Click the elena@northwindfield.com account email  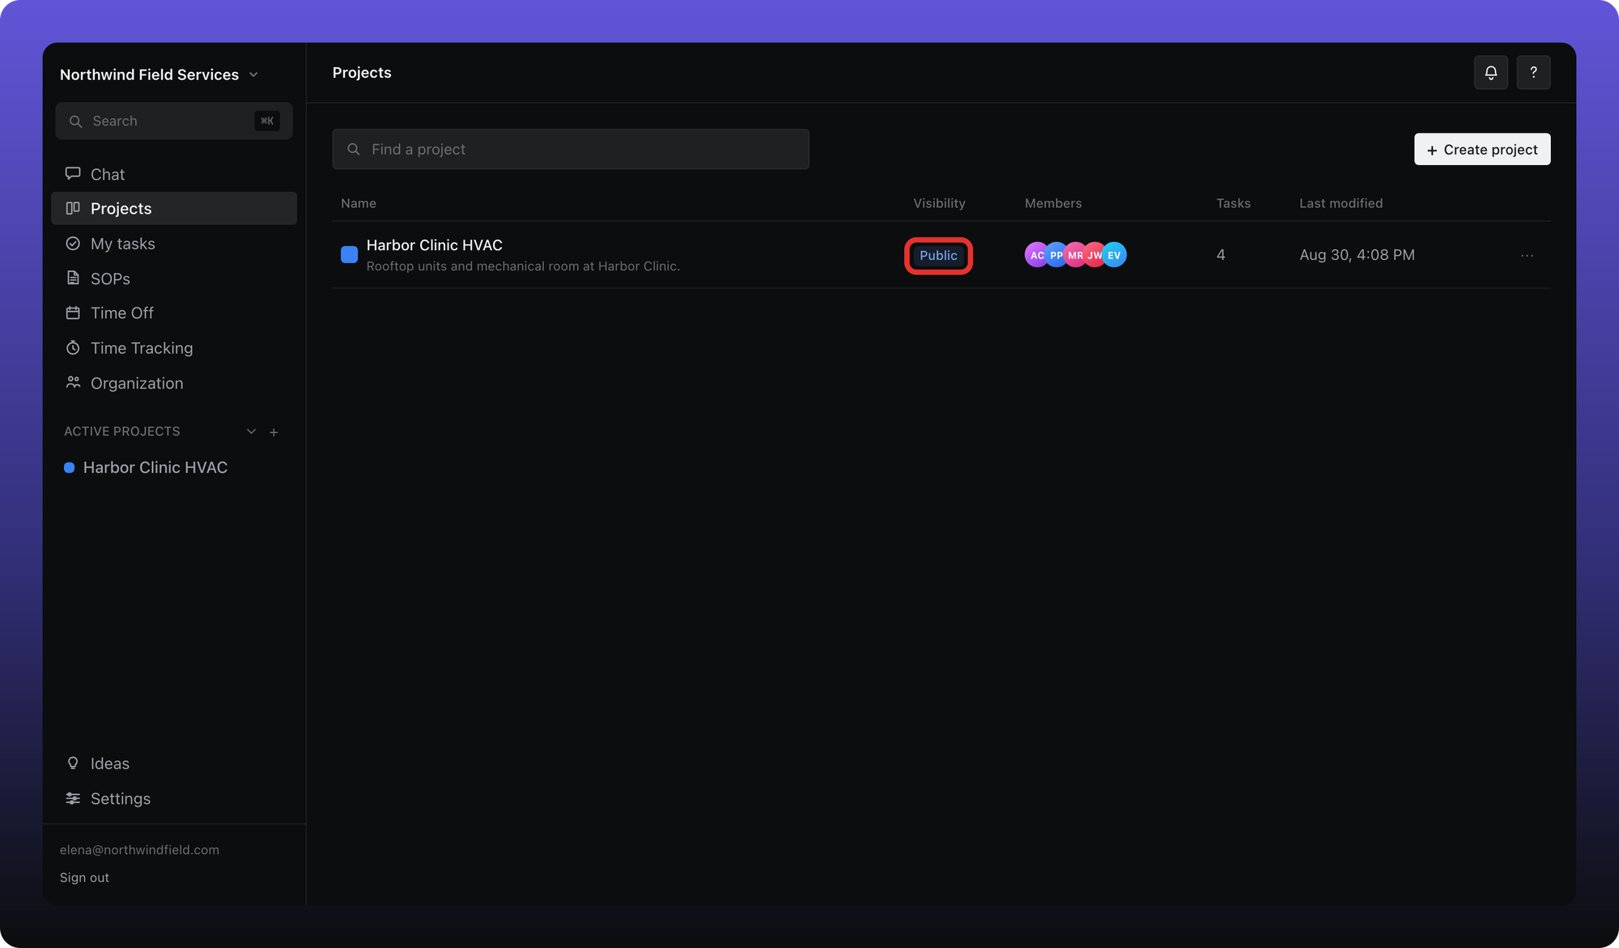click(x=139, y=850)
